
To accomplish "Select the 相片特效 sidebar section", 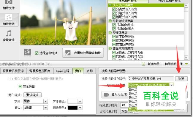I will [x=9, y=20].
